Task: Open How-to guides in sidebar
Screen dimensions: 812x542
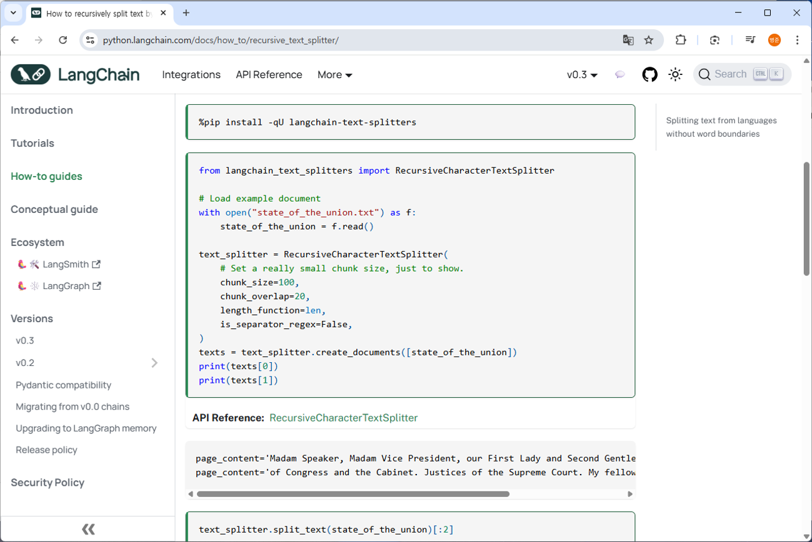Action: (x=46, y=176)
